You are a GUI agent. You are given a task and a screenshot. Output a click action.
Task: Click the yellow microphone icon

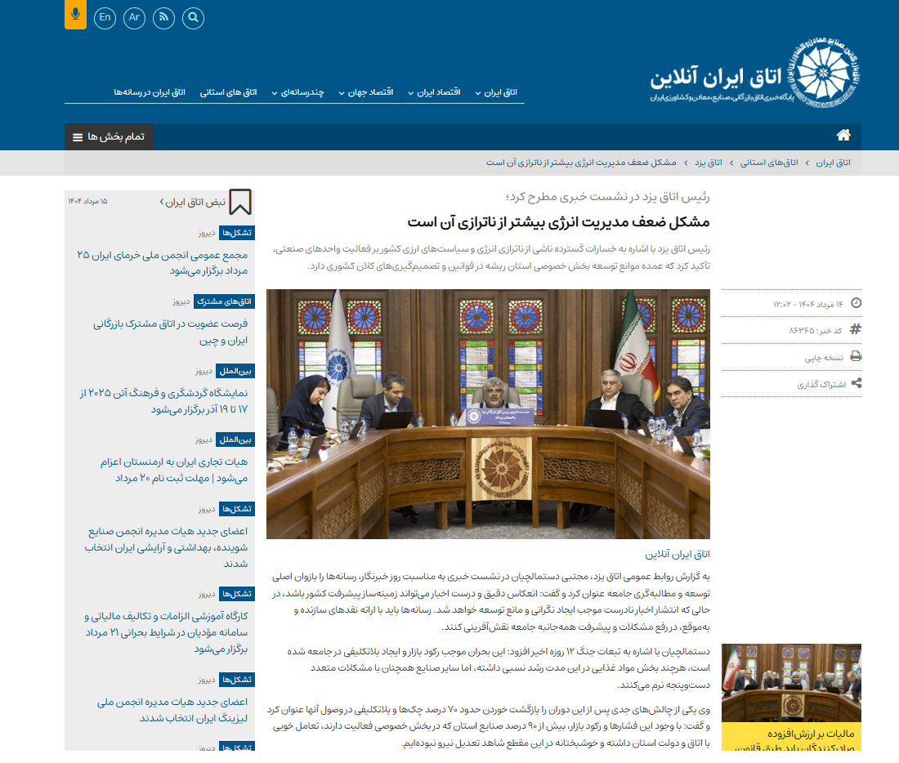pos(76,14)
